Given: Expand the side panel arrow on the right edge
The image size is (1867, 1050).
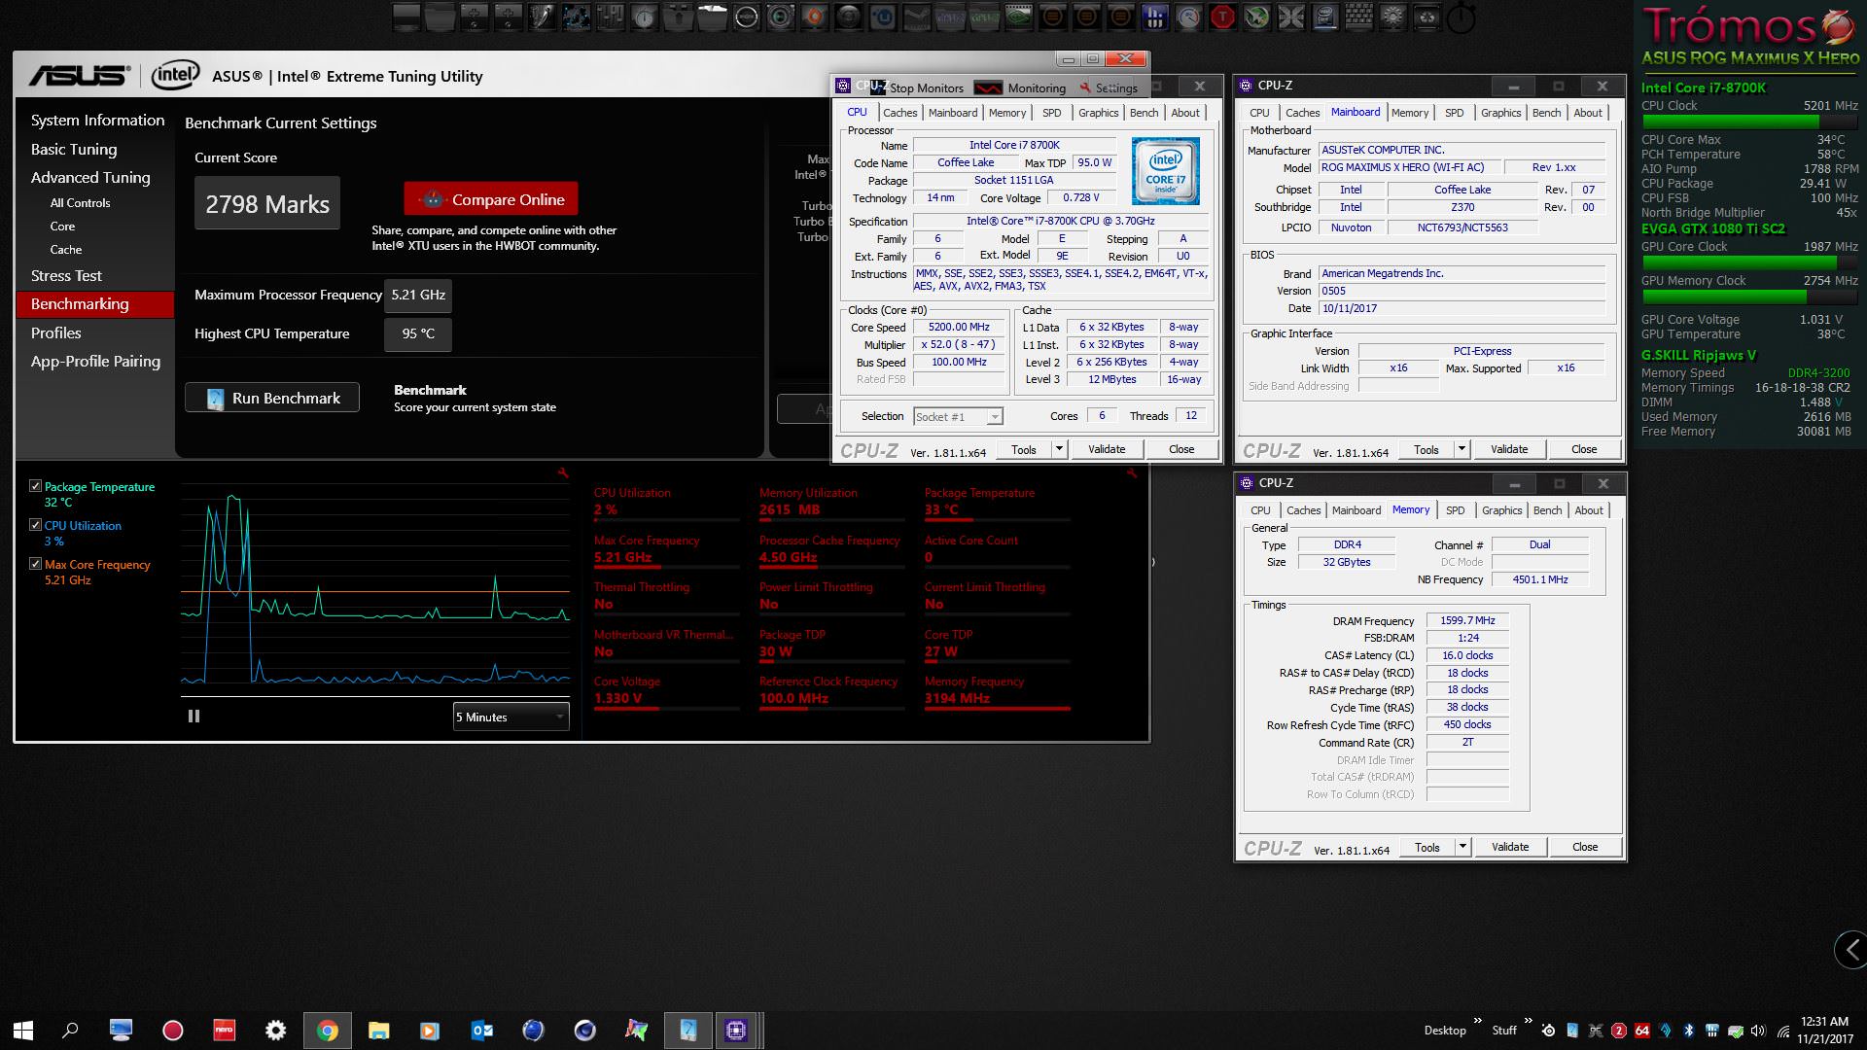Looking at the screenshot, I should (x=1851, y=950).
